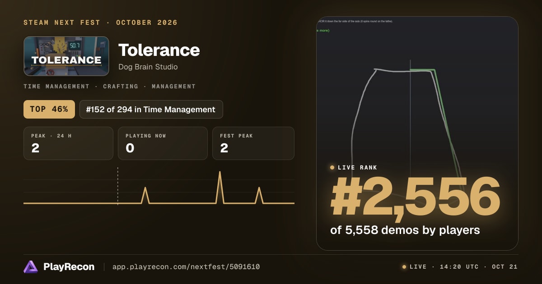Click the MANAGEMENT tag at the end of the tag row
This screenshot has height=284, width=542.
tap(173, 86)
